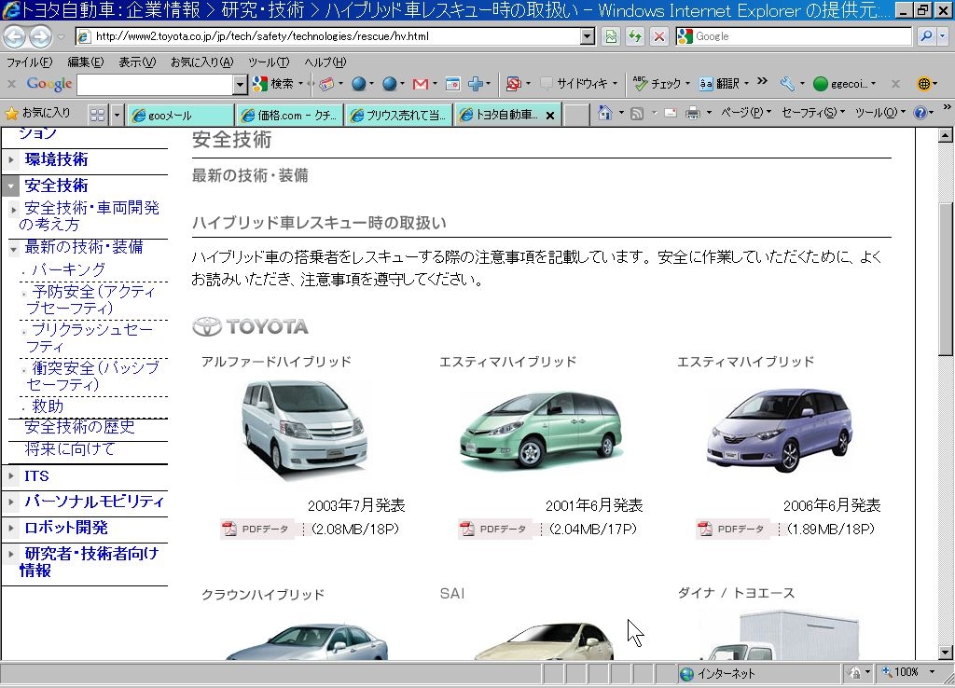Click the サイドウィキ button
This screenshot has width=955, height=688.
574,84
